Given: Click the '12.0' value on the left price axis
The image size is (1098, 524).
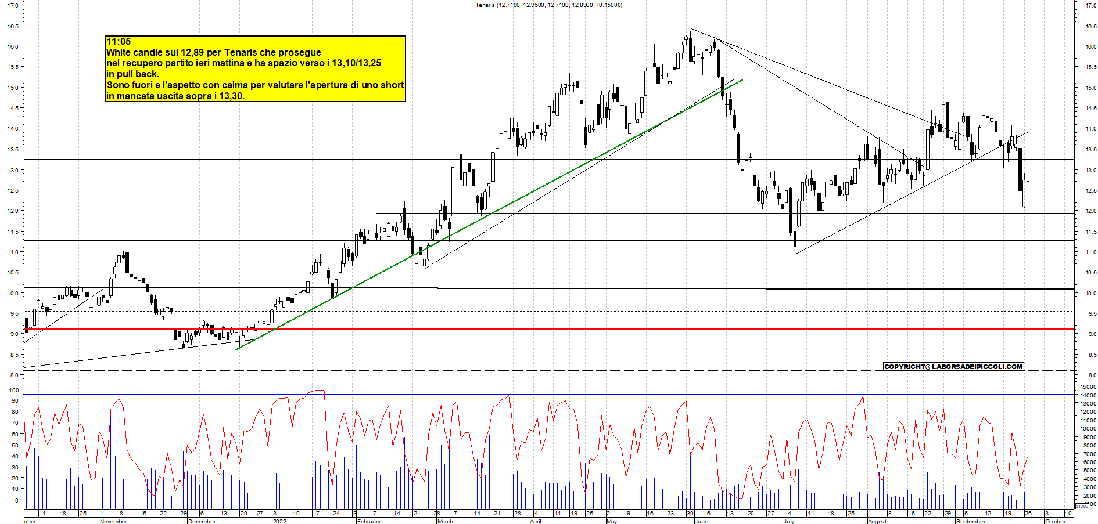Looking at the screenshot, I should pos(13,211).
